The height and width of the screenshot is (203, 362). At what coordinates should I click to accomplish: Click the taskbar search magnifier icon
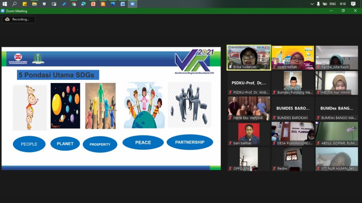pos(14,4)
